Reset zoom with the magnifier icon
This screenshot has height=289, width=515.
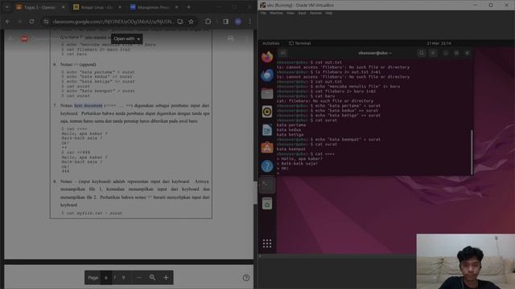pyautogui.click(x=152, y=278)
